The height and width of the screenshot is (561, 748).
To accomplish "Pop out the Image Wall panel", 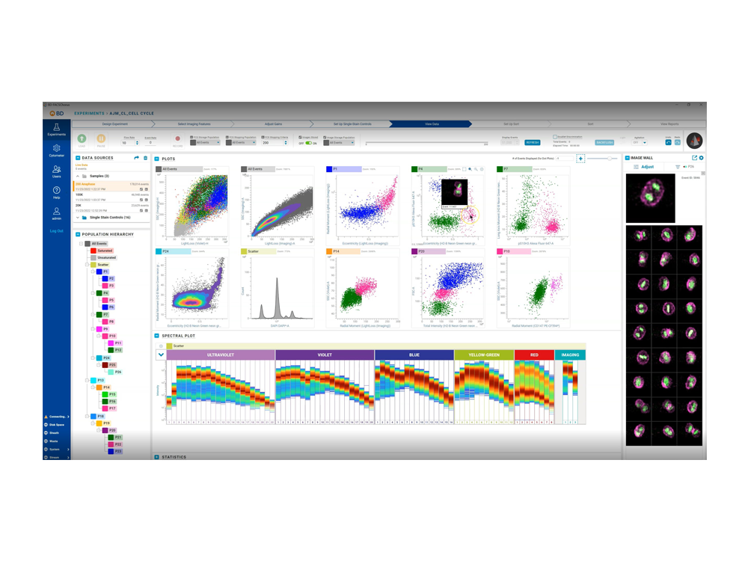I will point(695,158).
